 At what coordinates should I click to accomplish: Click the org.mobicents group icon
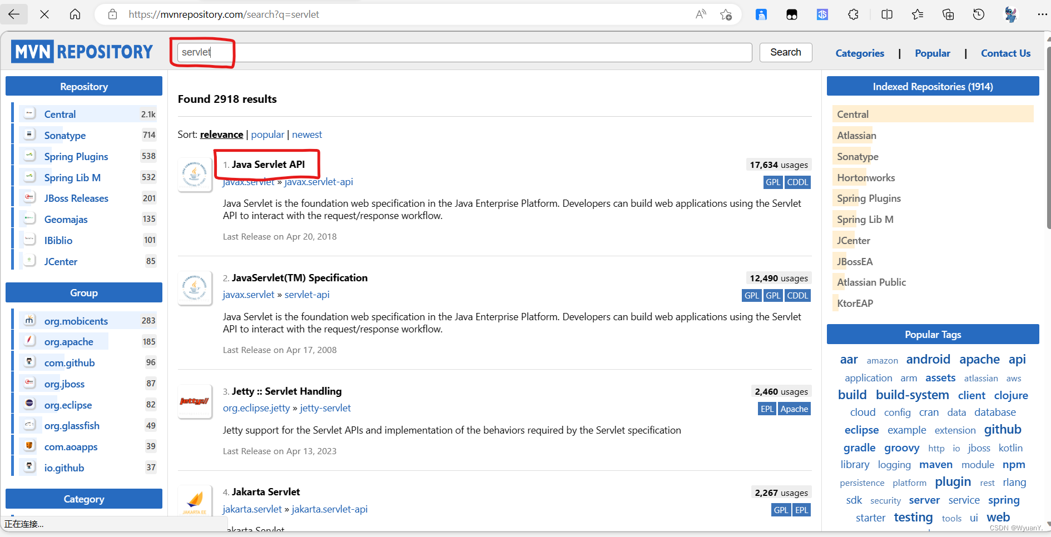point(29,319)
